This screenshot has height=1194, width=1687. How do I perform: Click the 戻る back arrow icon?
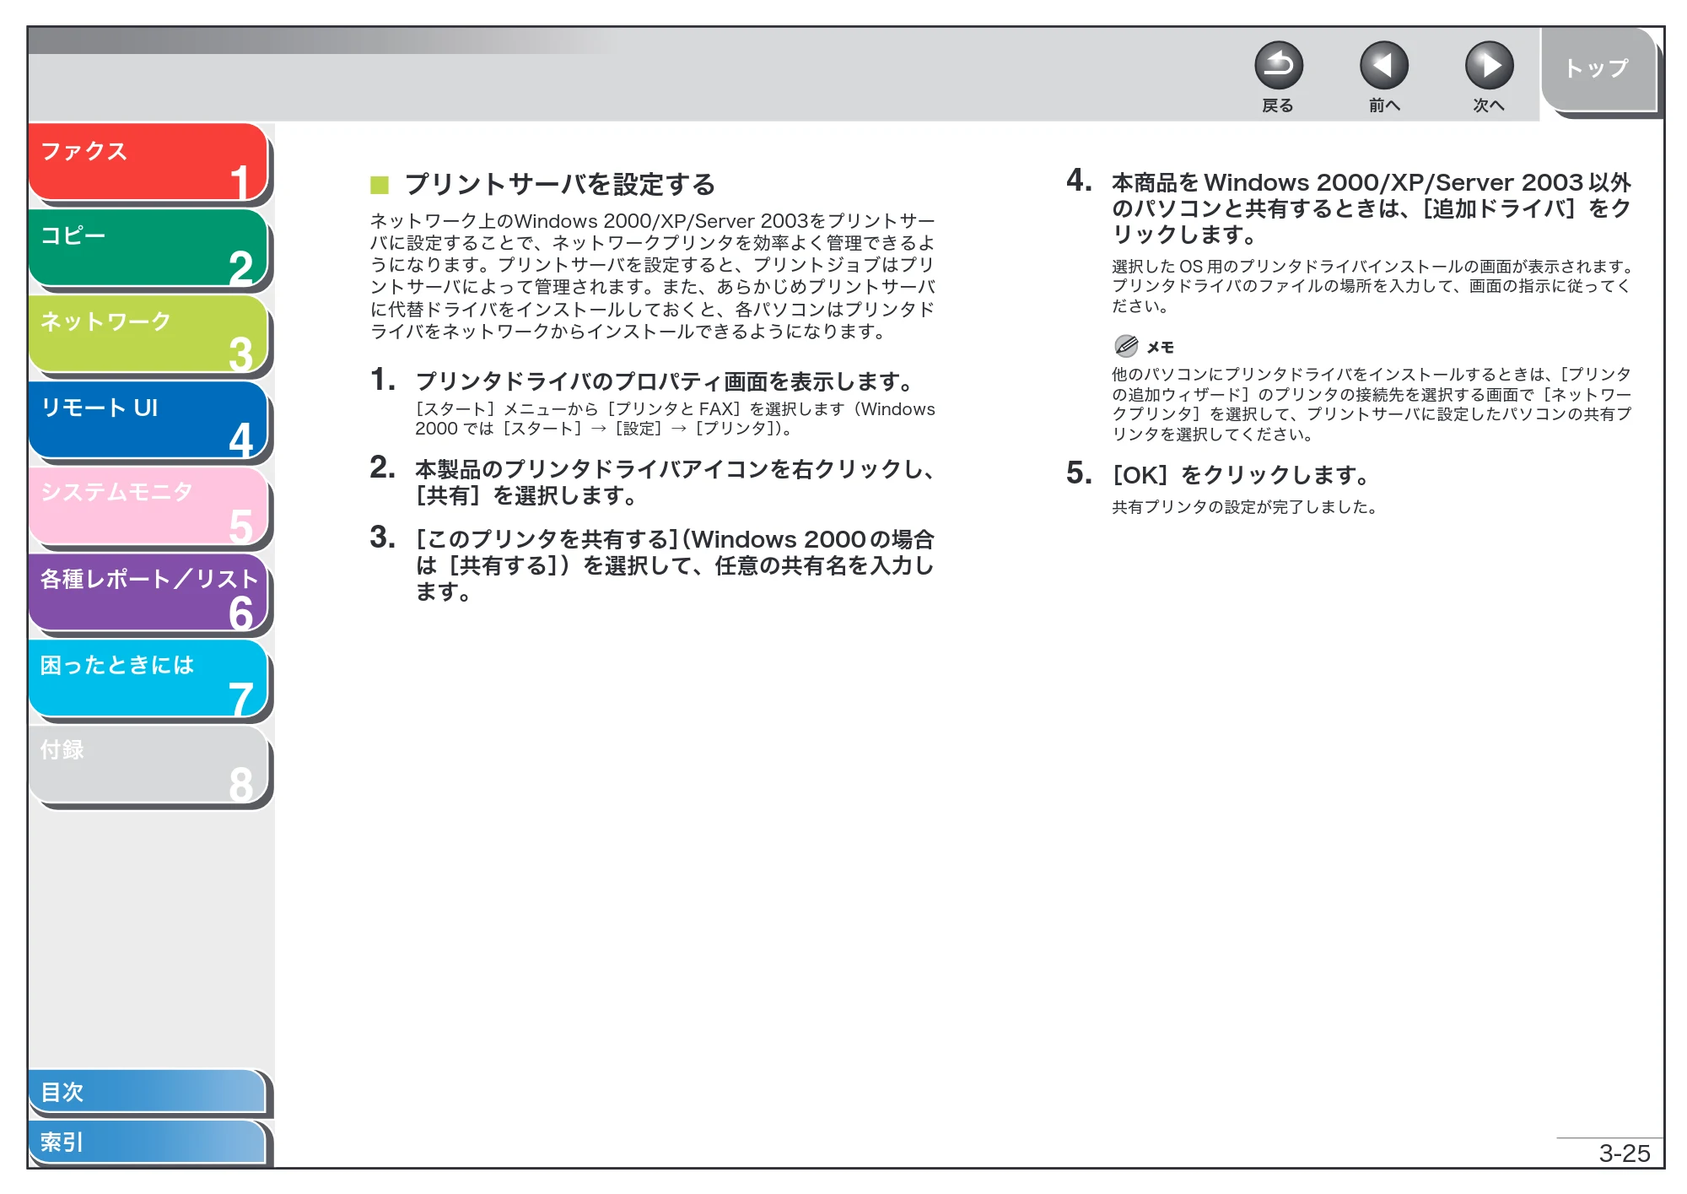coord(1278,66)
